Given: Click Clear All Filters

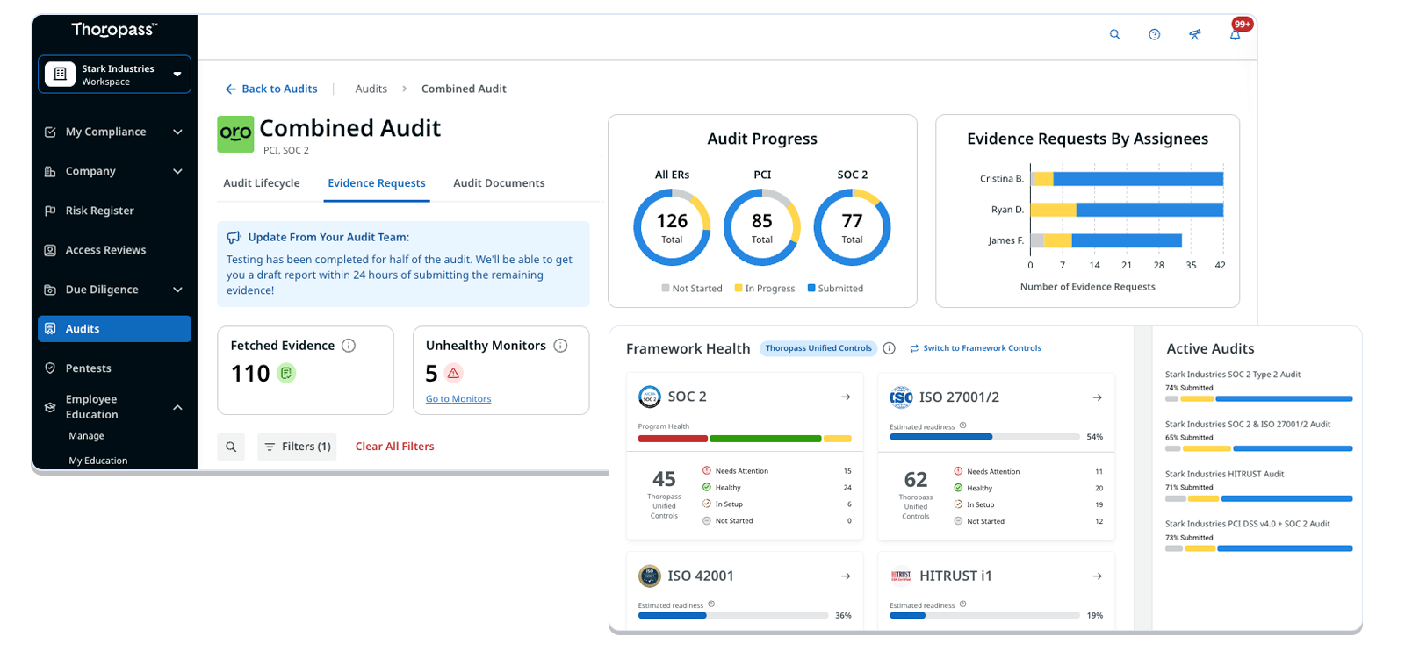Looking at the screenshot, I should [394, 447].
